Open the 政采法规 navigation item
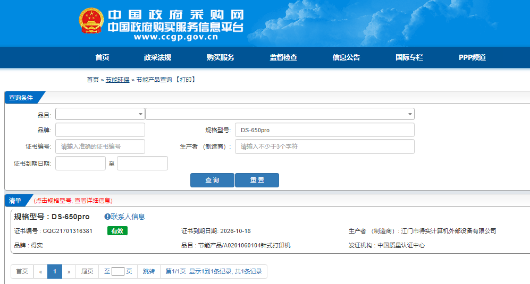The image size is (530, 284). (157, 57)
